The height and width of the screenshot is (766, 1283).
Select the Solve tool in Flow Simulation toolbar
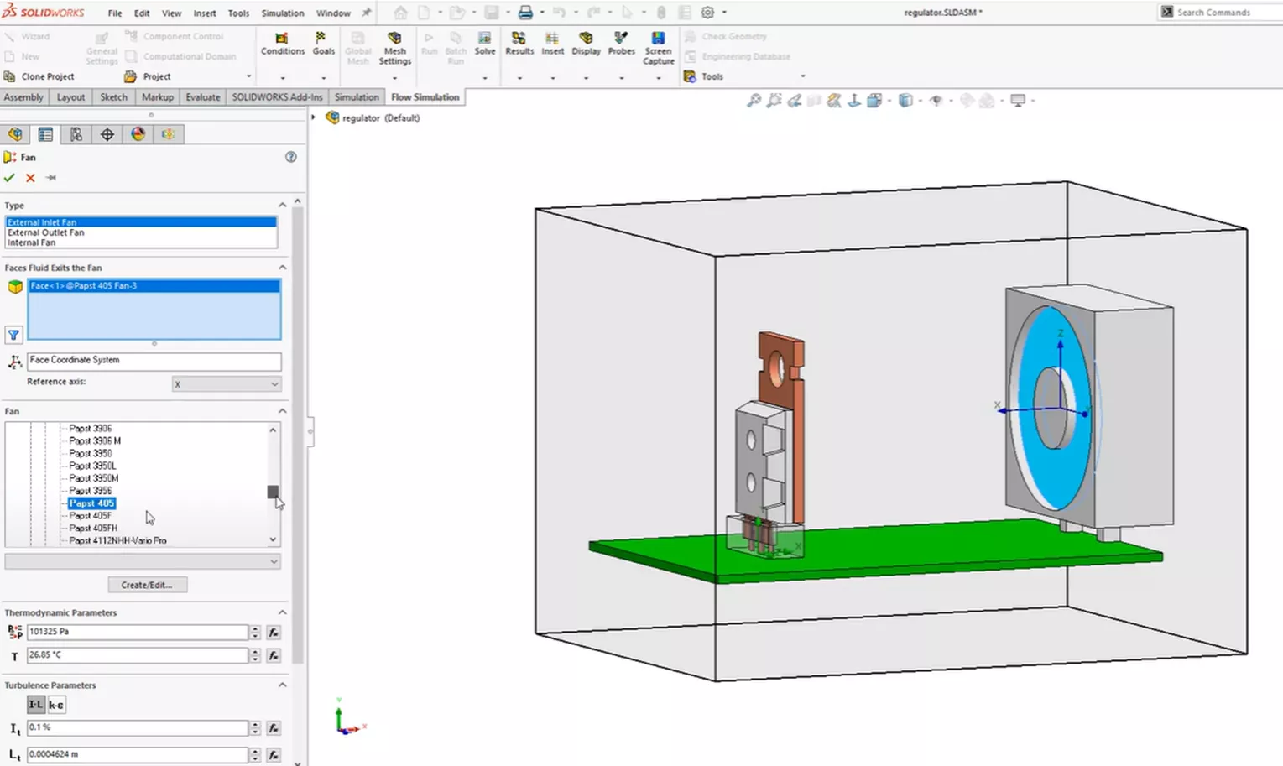tap(485, 46)
